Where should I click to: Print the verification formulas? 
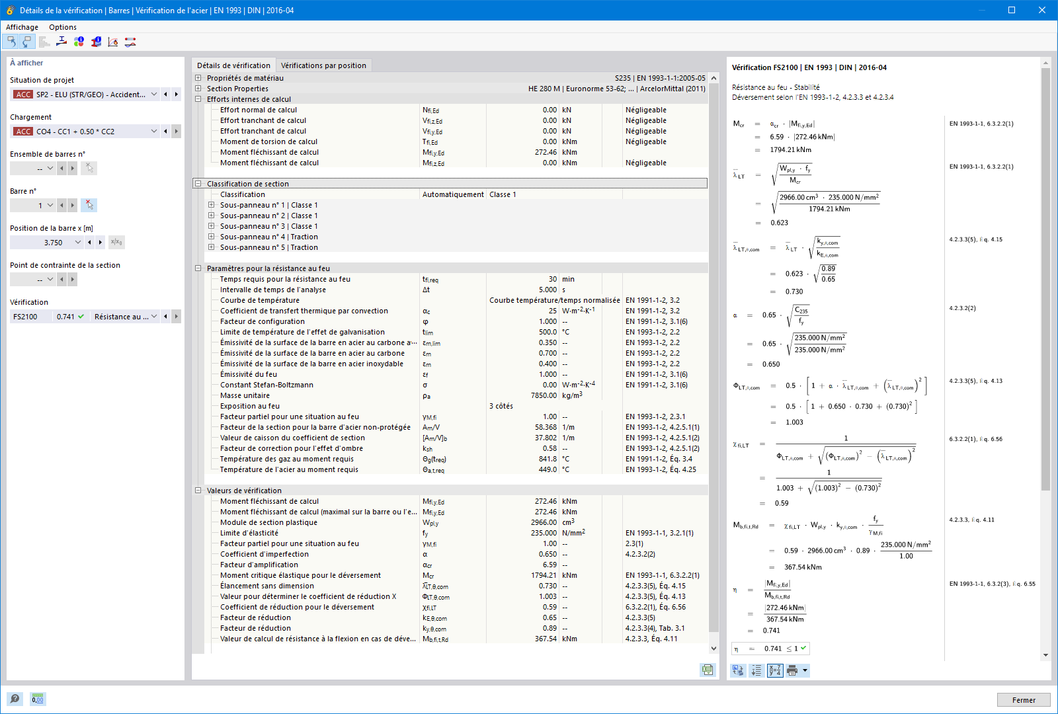click(x=792, y=670)
